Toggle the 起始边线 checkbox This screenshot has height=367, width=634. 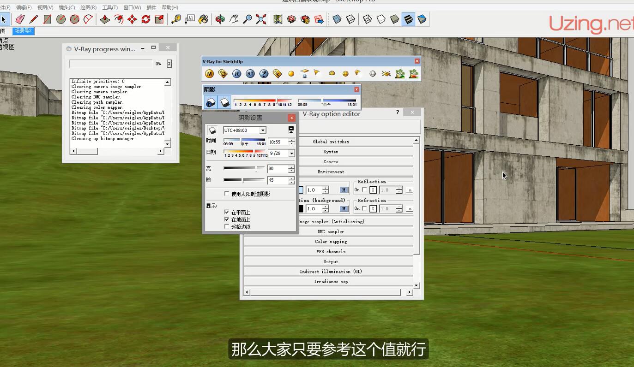click(227, 226)
